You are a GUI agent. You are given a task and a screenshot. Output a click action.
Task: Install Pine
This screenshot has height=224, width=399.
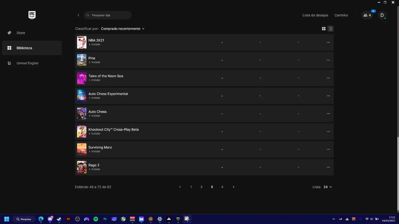94,62
